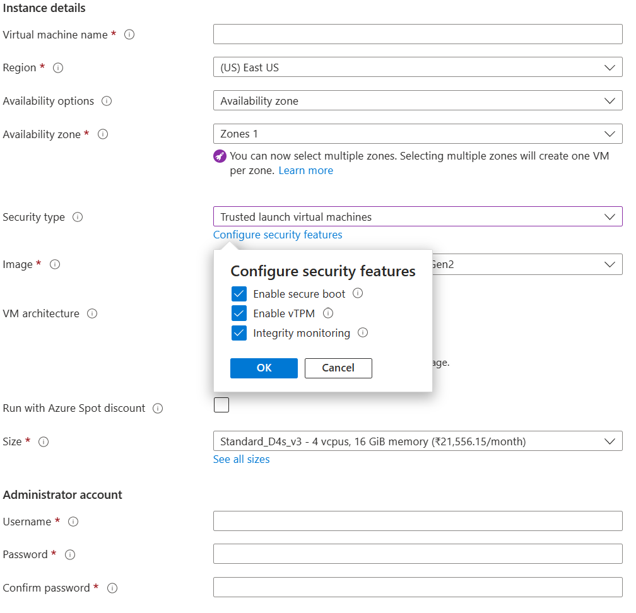Cancel the Configure security features dialog

click(x=338, y=368)
